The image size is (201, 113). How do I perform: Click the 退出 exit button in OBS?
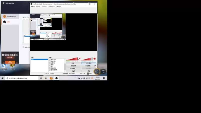point(89,71)
